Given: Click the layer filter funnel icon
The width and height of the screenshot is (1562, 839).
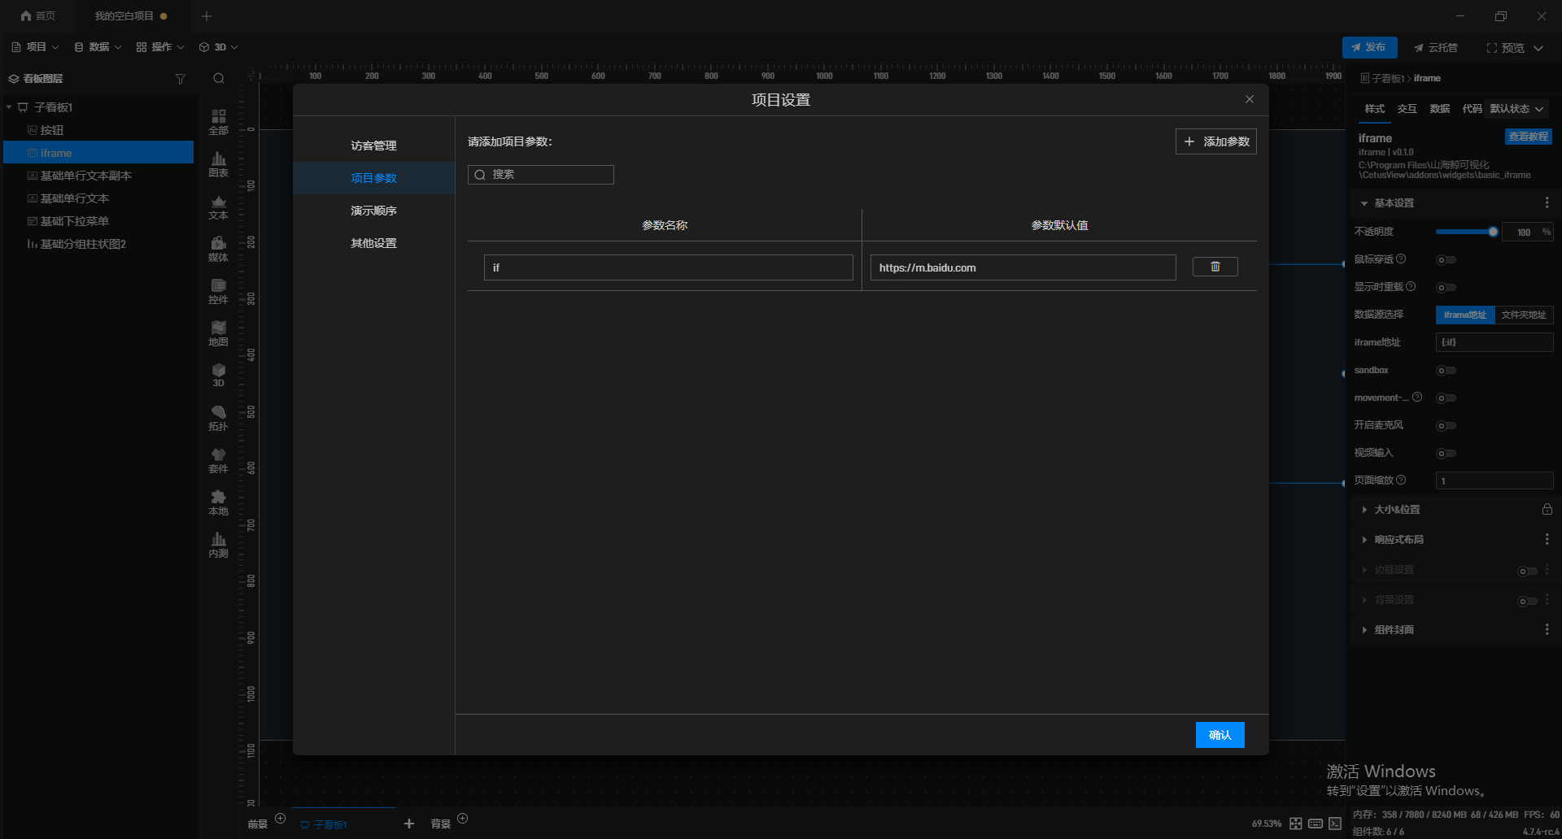Looking at the screenshot, I should [181, 79].
